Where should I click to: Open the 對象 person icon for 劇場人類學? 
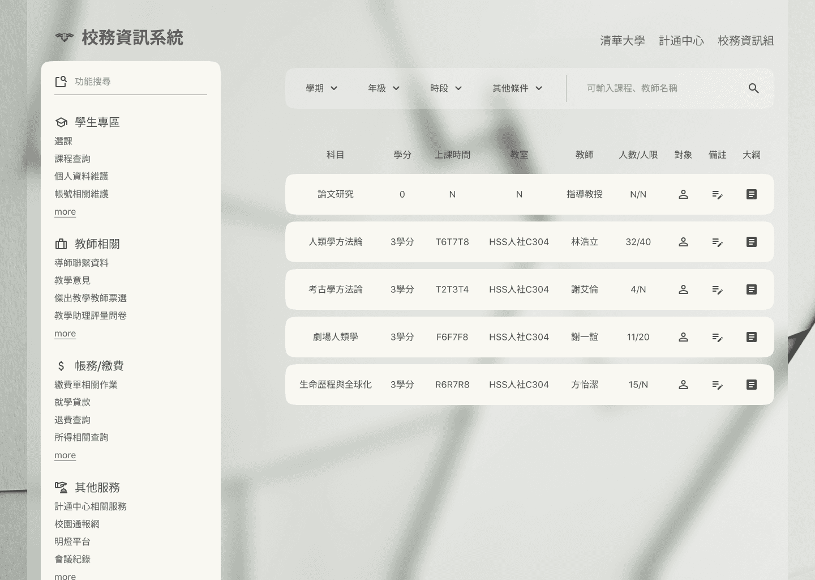pyautogui.click(x=683, y=337)
